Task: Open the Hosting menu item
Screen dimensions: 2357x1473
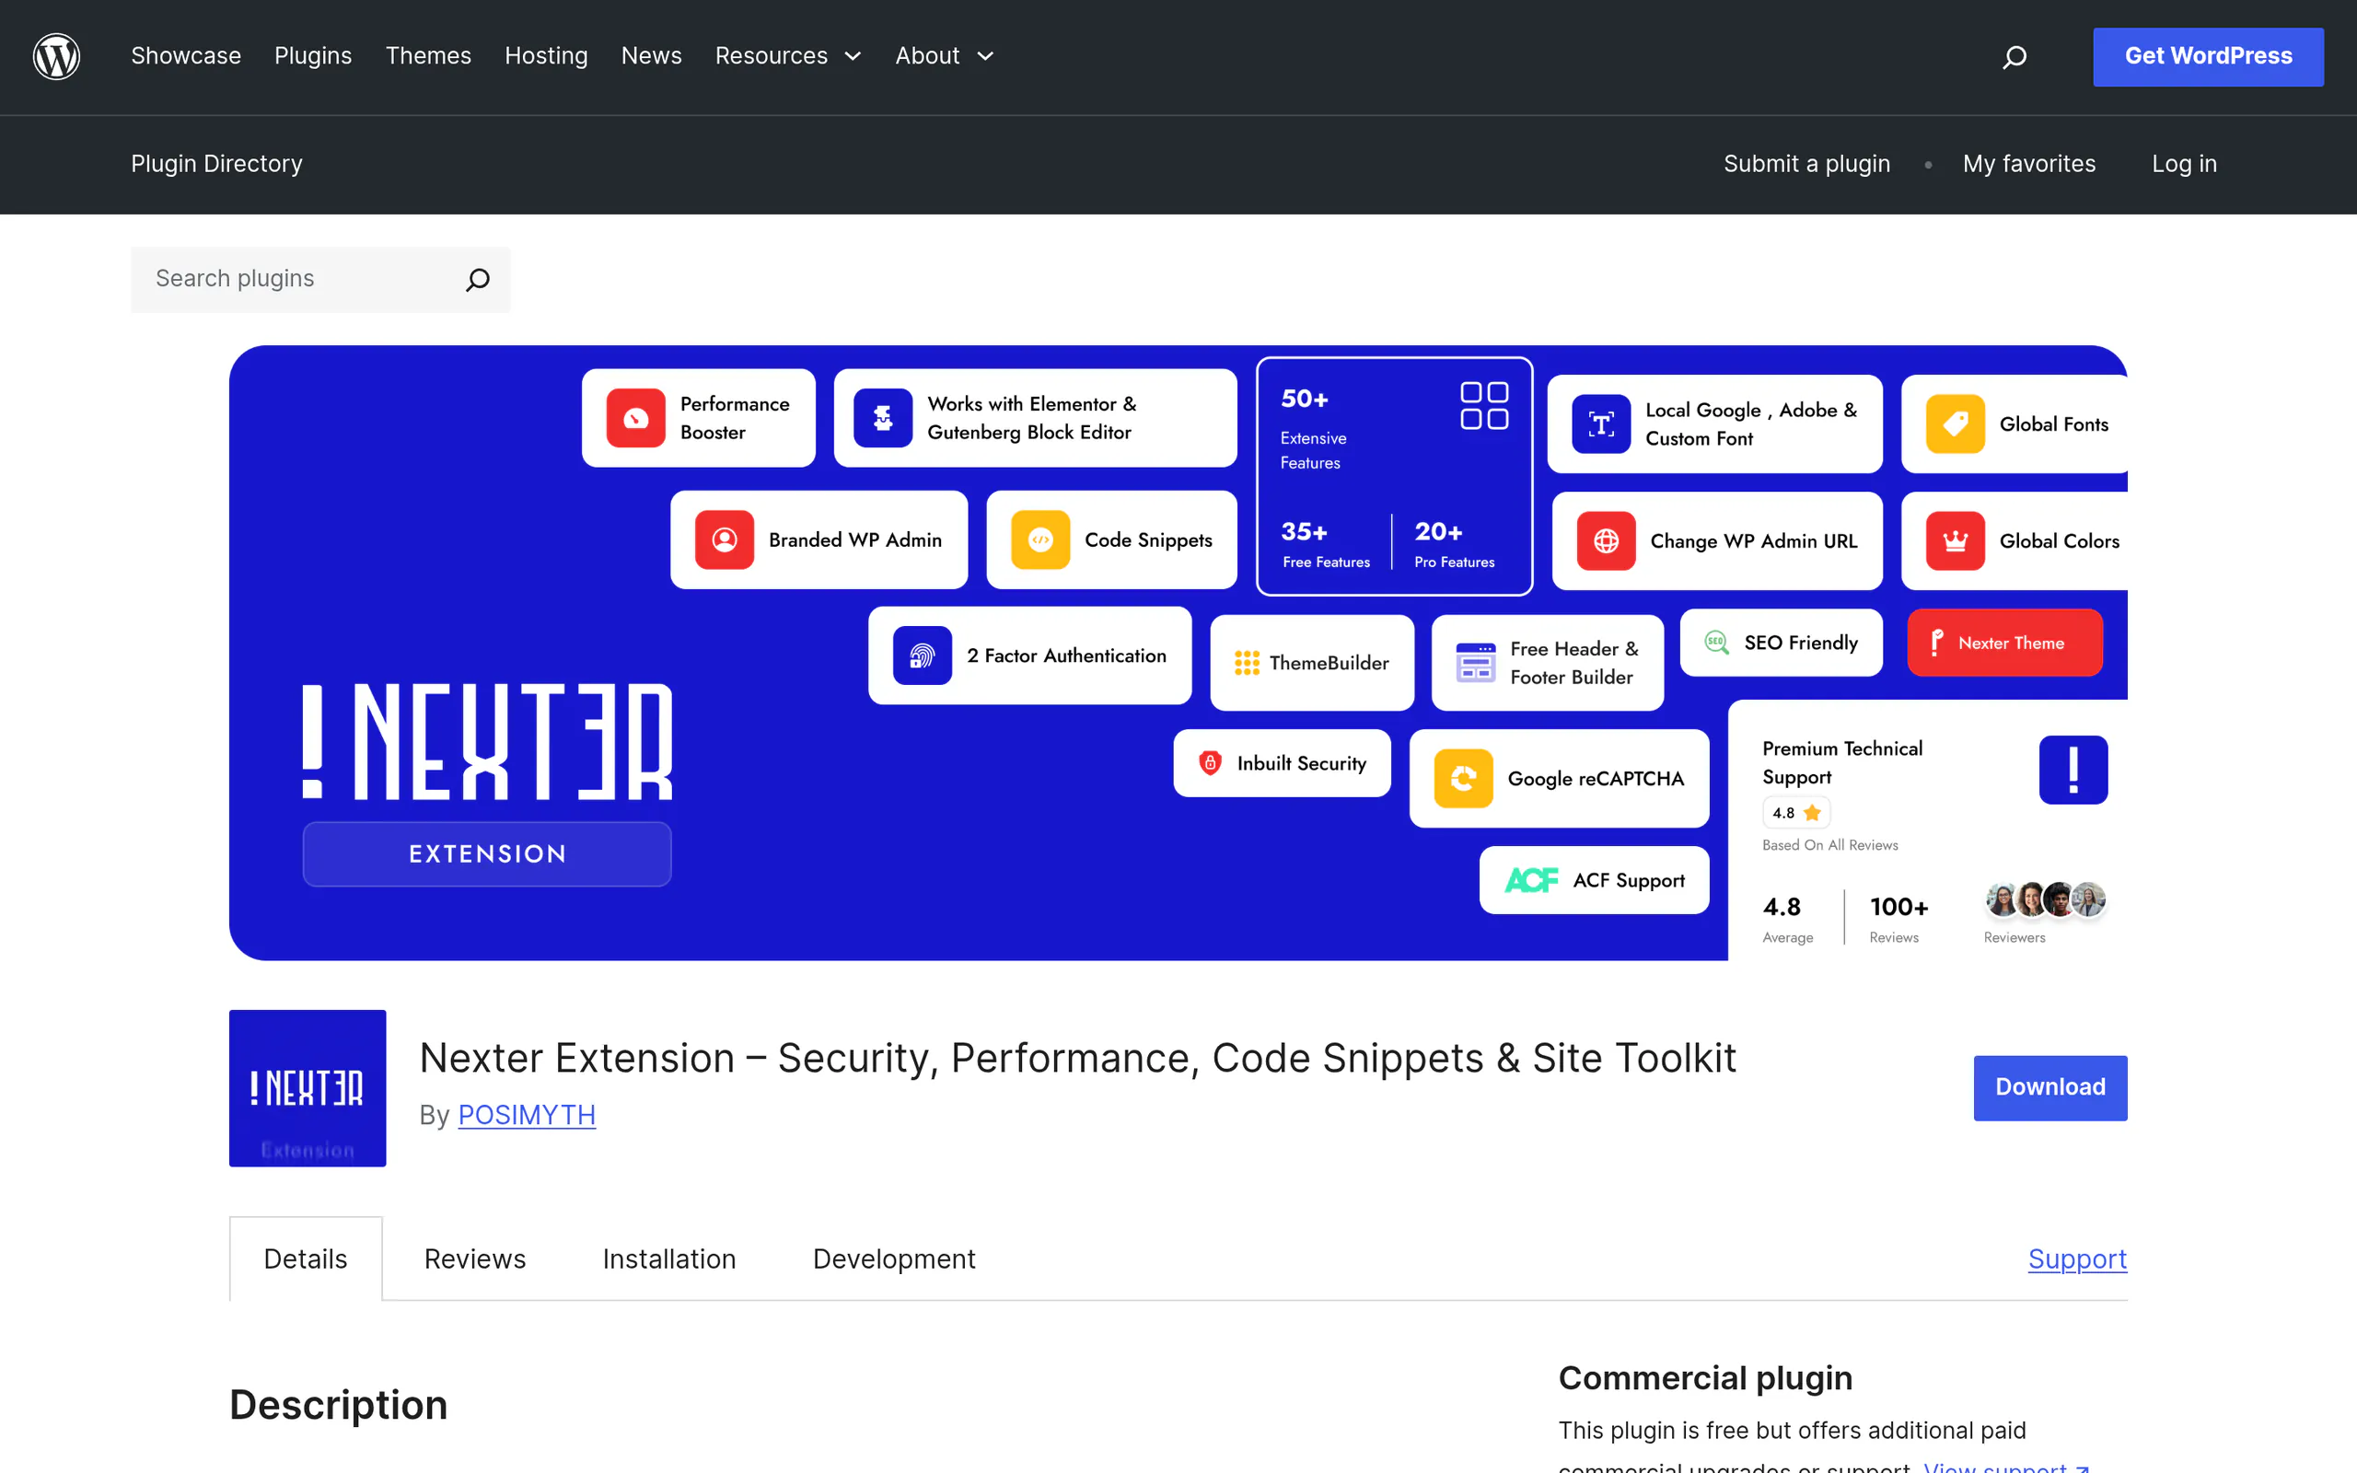Action: (545, 56)
